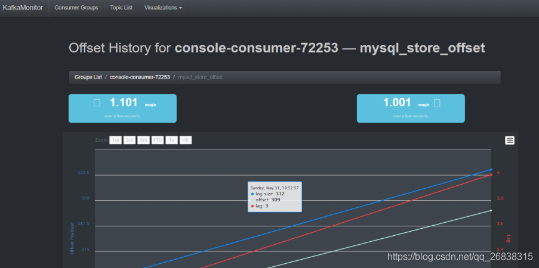Click the 3.8 lag axis label

500,198
